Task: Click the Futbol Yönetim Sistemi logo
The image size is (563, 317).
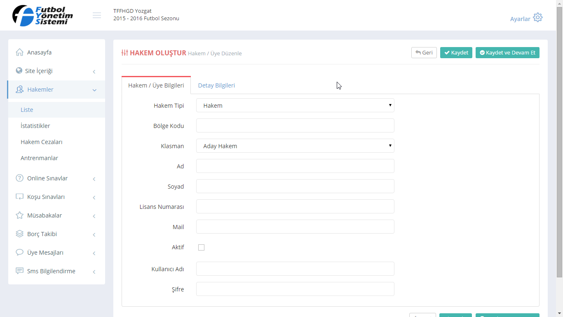Action: pyautogui.click(x=43, y=16)
